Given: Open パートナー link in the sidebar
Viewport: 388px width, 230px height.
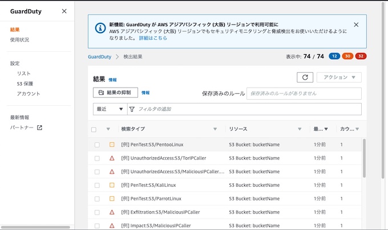Looking at the screenshot, I should pos(22,128).
